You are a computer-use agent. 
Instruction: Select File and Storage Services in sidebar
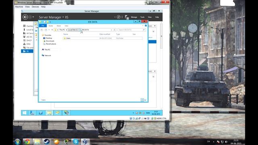click(28, 48)
